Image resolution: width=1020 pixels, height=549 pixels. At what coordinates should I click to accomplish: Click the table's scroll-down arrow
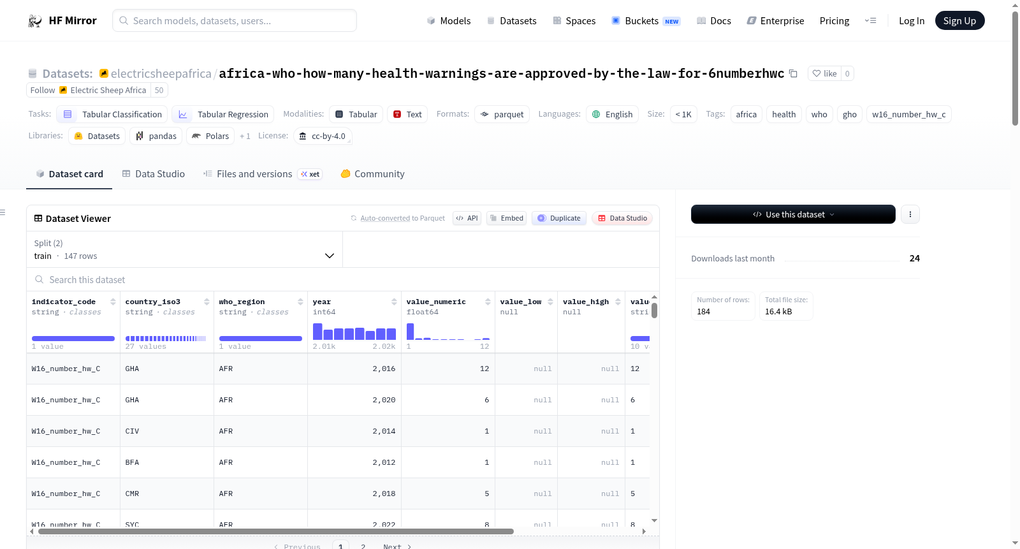pyautogui.click(x=654, y=521)
